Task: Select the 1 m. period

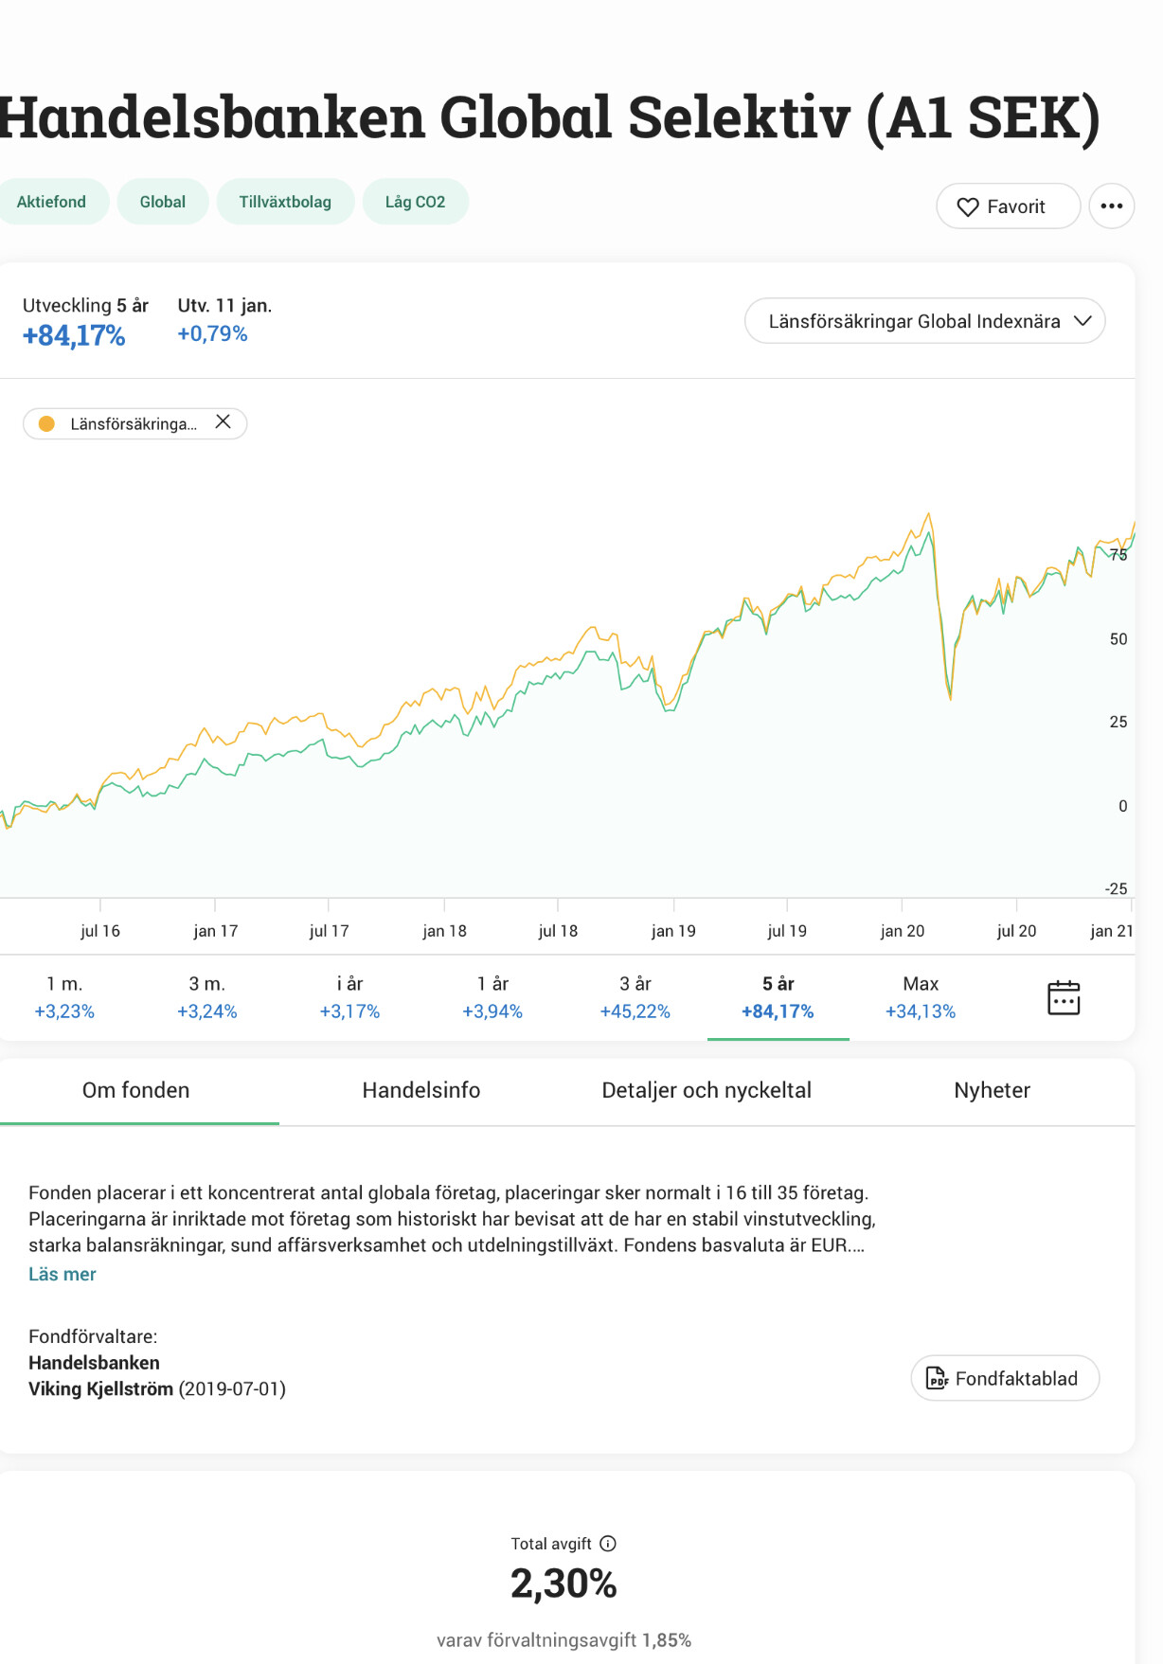Action: point(64,997)
